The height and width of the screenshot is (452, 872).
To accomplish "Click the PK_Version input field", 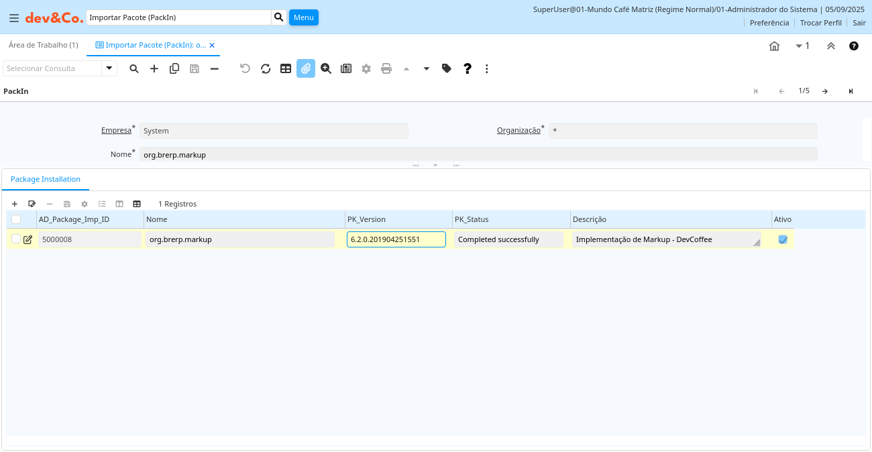I will [x=396, y=239].
